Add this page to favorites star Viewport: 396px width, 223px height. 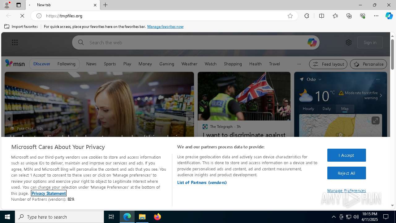point(290,16)
